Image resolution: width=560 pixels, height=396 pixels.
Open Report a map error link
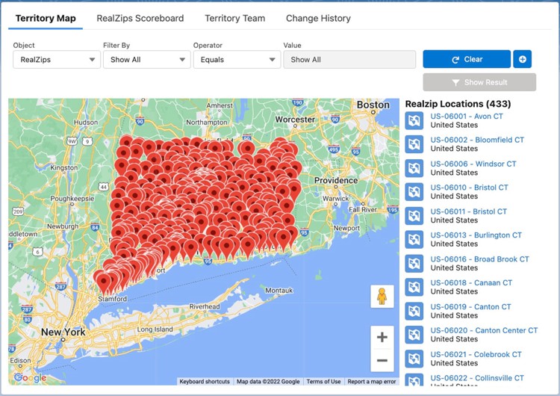pos(371,382)
